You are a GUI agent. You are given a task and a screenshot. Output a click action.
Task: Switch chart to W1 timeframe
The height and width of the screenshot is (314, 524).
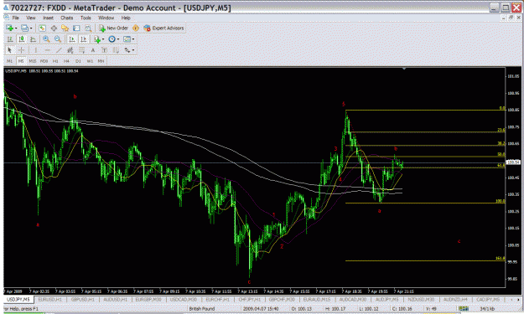90,61
